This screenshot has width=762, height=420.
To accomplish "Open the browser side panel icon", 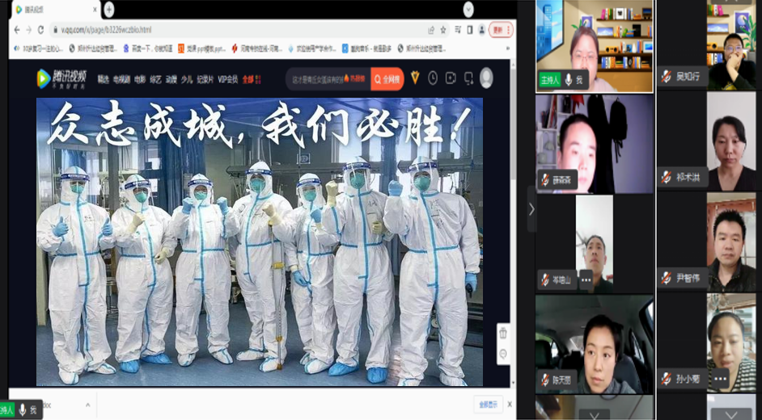I will point(469,30).
